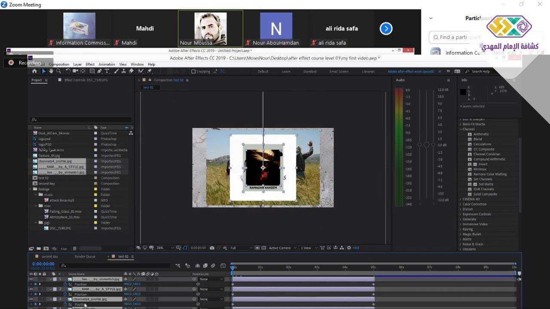Select the Hand tool in the toolbar
Image resolution: width=550 pixels, height=309 pixels.
tap(51, 71)
